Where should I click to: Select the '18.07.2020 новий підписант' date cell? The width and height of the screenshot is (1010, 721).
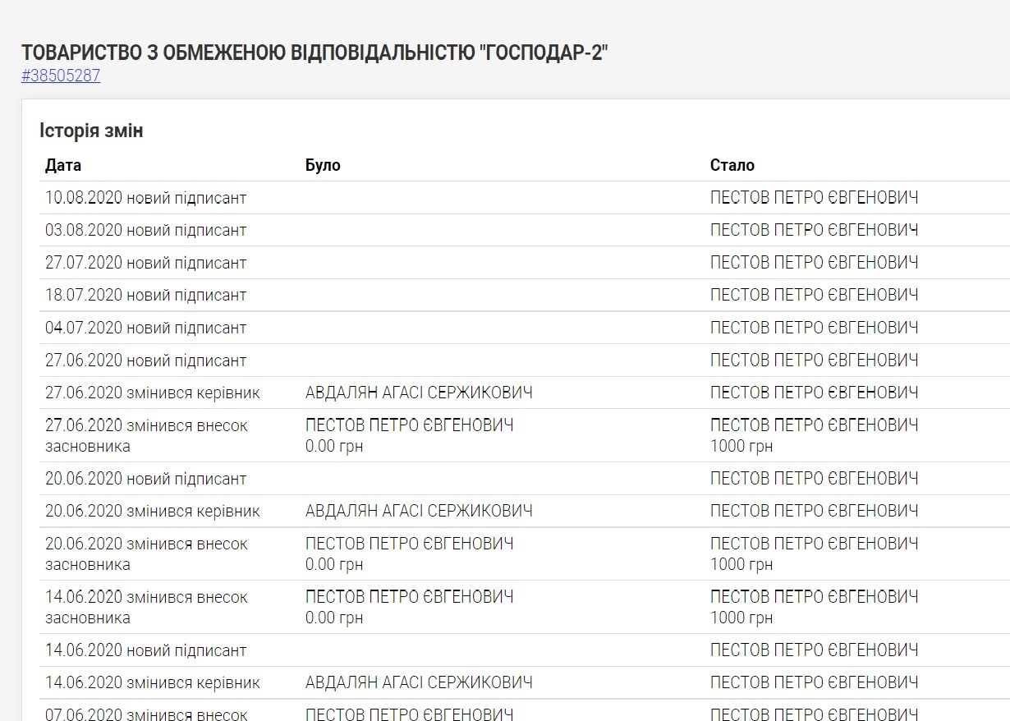[x=146, y=296]
